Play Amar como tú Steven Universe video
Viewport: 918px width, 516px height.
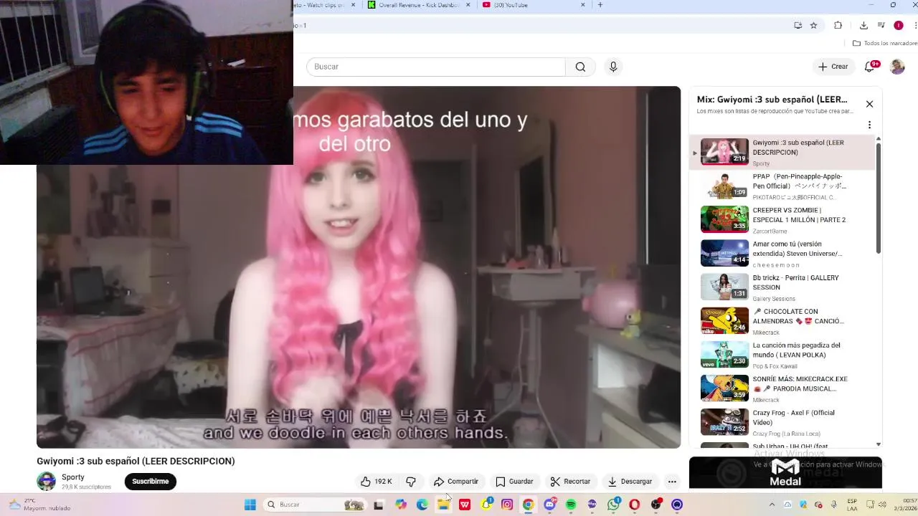pos(782,253)
